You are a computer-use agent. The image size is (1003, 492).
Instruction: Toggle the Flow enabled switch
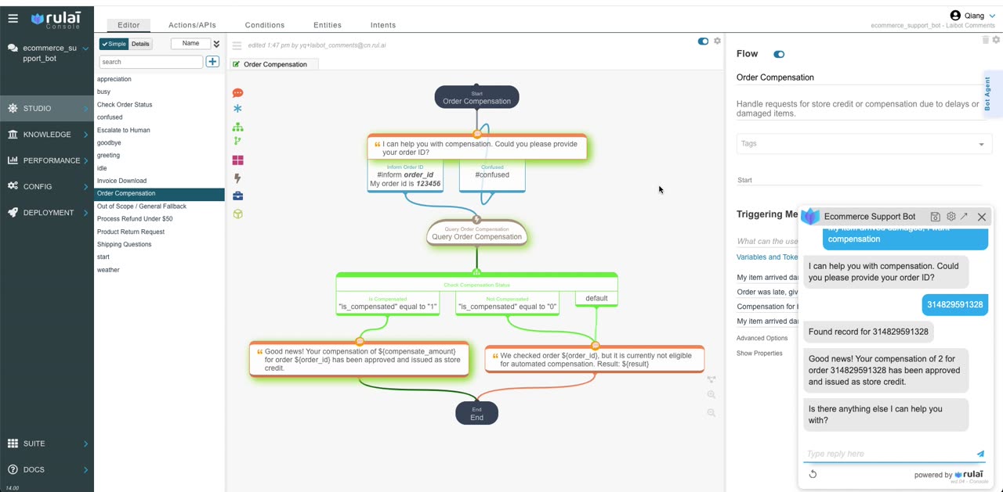point(779,54)
